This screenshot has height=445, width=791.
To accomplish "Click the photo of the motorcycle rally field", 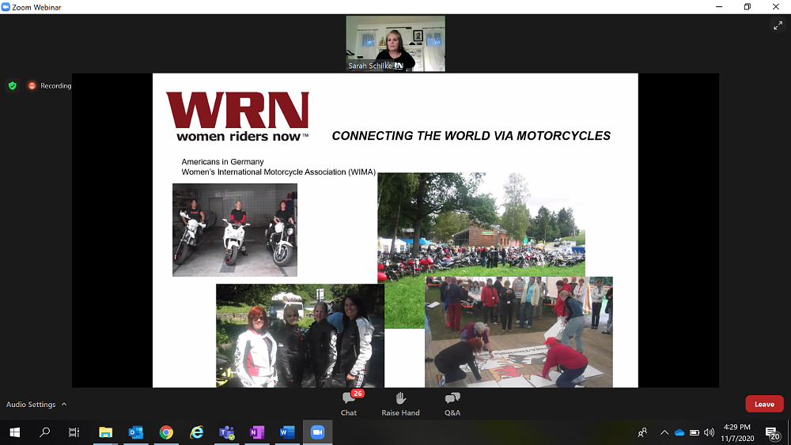I will click(x=481, y=225).
